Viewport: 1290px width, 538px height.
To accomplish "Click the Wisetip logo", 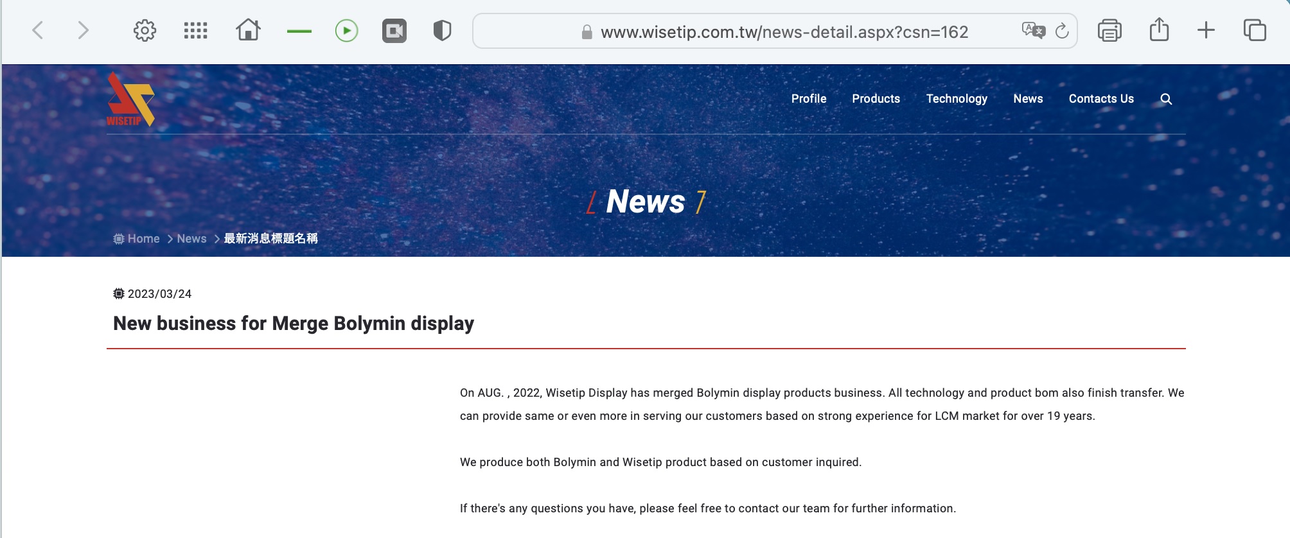I will [x=131, y=99].
